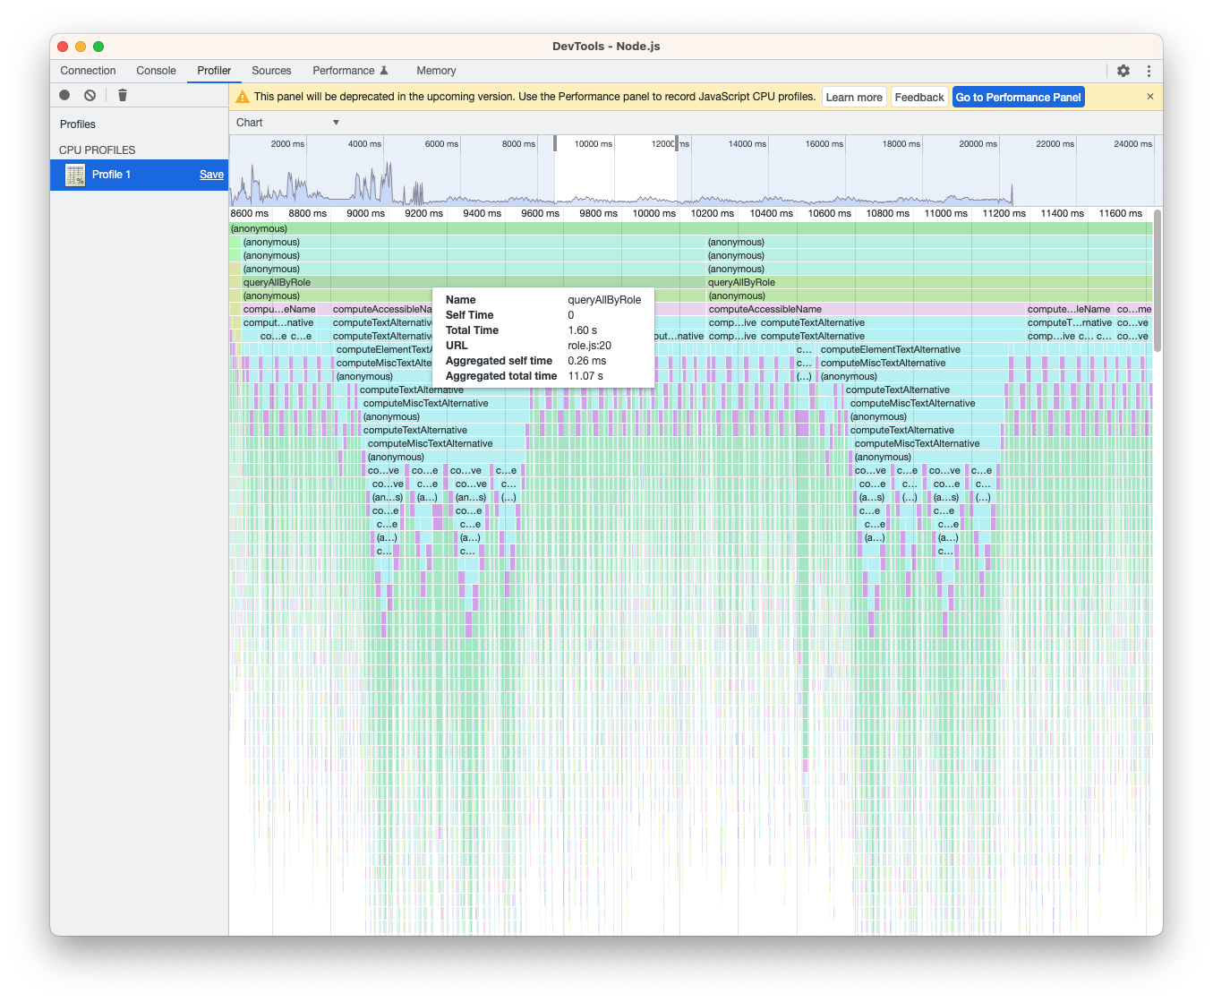This screenshot has width=1213, height=1002.
Task: Clear all profiles using the ban icon
Action: pos(90,95)
